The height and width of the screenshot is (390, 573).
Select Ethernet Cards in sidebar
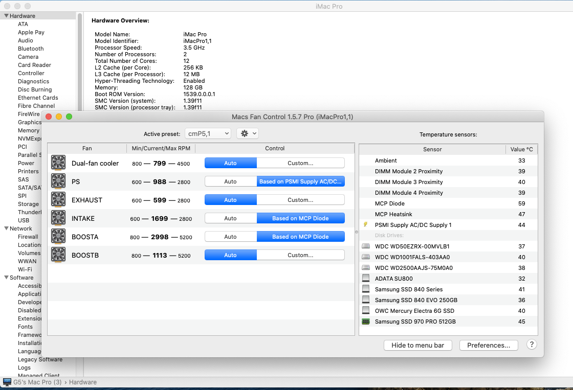point(38,98)
